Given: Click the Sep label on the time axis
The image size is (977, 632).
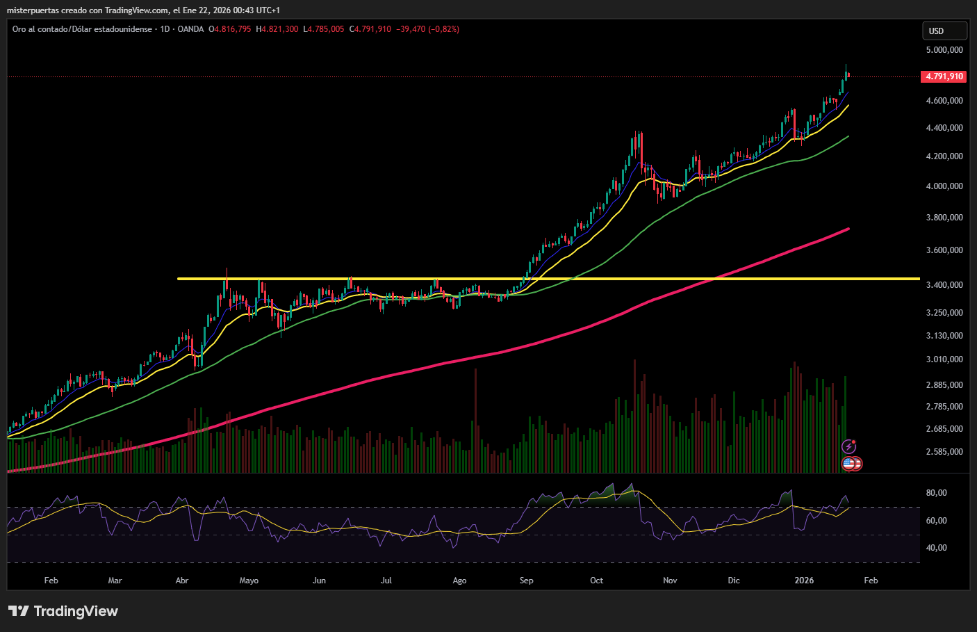Looking at the screenshot, I should [527, 581].
